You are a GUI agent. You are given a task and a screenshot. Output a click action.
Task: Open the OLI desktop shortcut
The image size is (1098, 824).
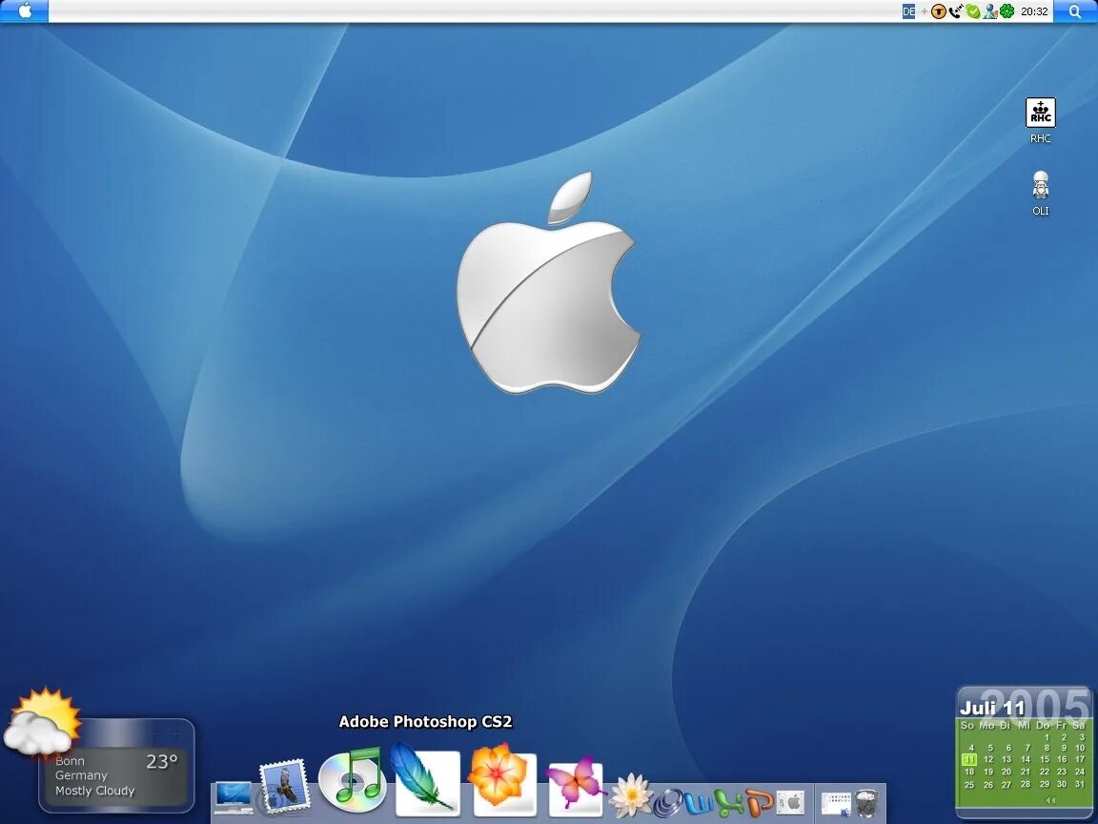(x=1041, y=193)
